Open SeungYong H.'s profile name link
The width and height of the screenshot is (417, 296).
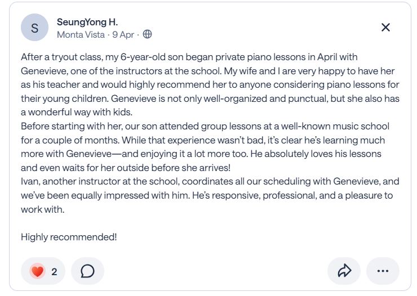87,23
